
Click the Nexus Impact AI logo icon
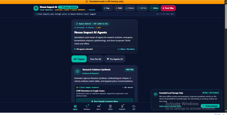pos(36,8)
